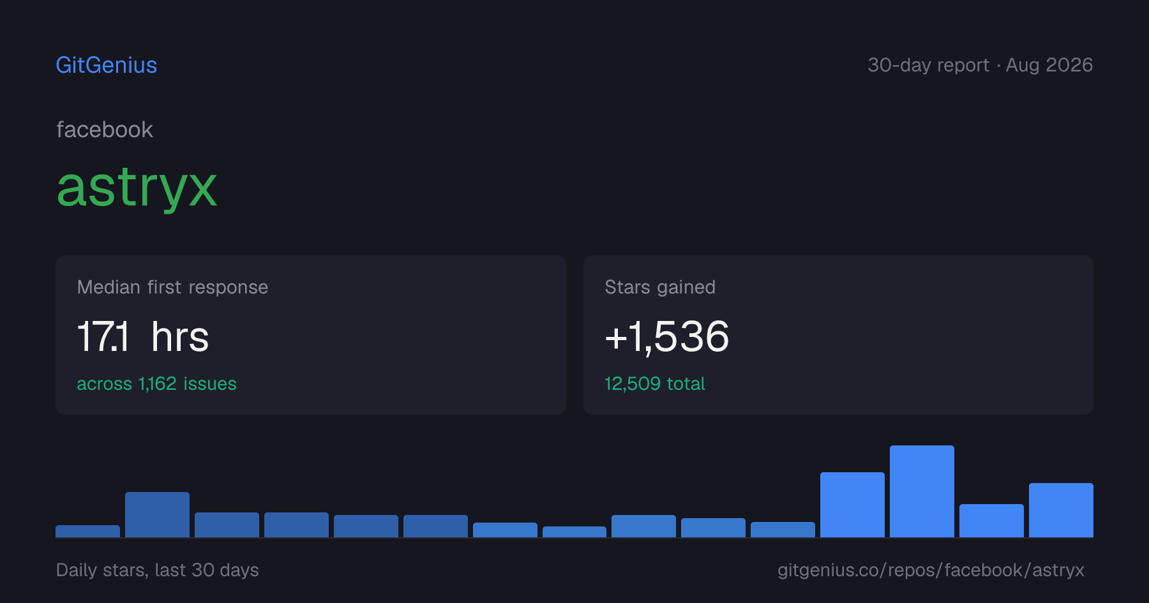The image size is (1149, 603).
Task: Click the GitGenius brand link
Action: coord(107,65)
